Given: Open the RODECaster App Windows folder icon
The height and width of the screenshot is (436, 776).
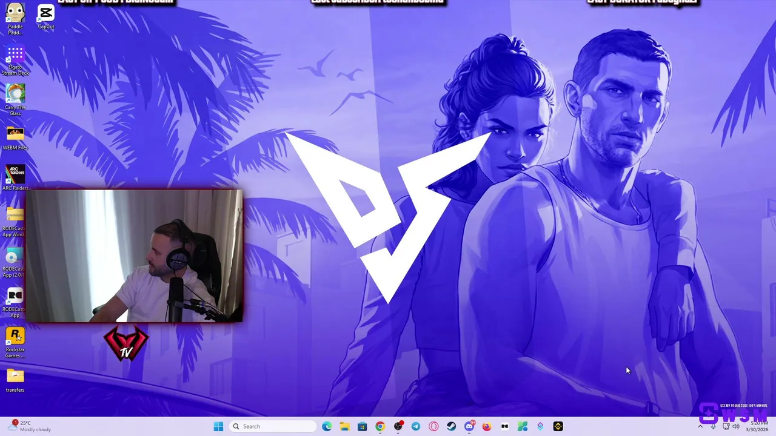Looking at the screenshot, I should pos(13,222).
